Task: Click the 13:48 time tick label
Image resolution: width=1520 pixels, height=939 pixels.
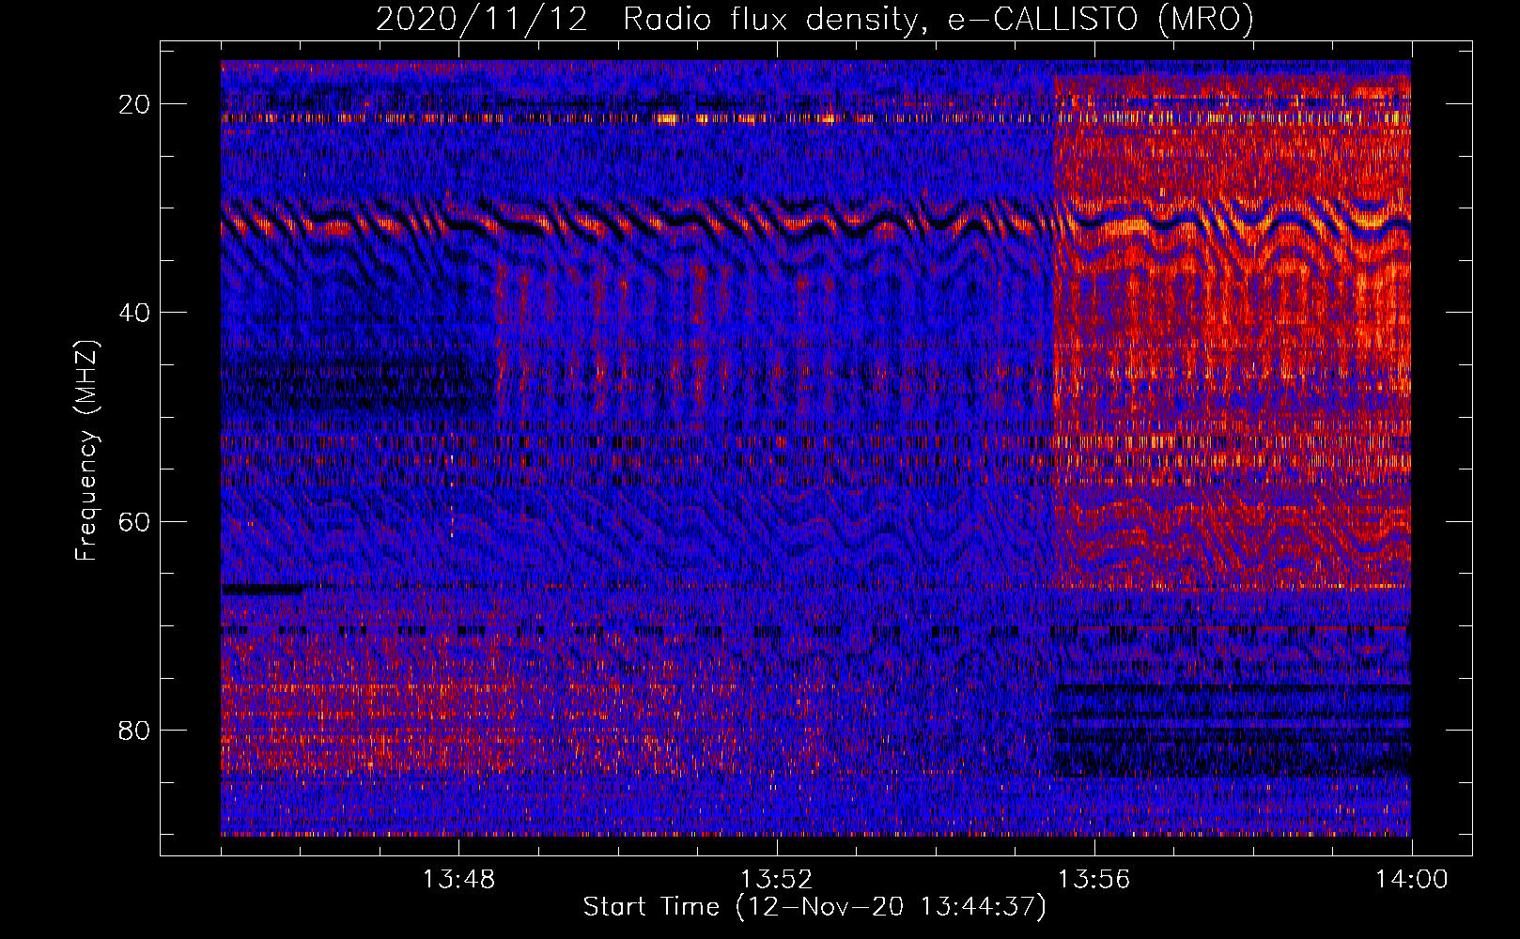Action: click(x=458, y=880)
